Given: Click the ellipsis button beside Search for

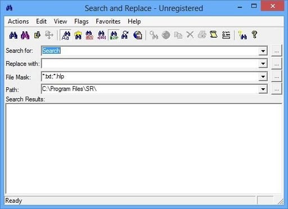Looking at the screenshot, I should [277, 51].
